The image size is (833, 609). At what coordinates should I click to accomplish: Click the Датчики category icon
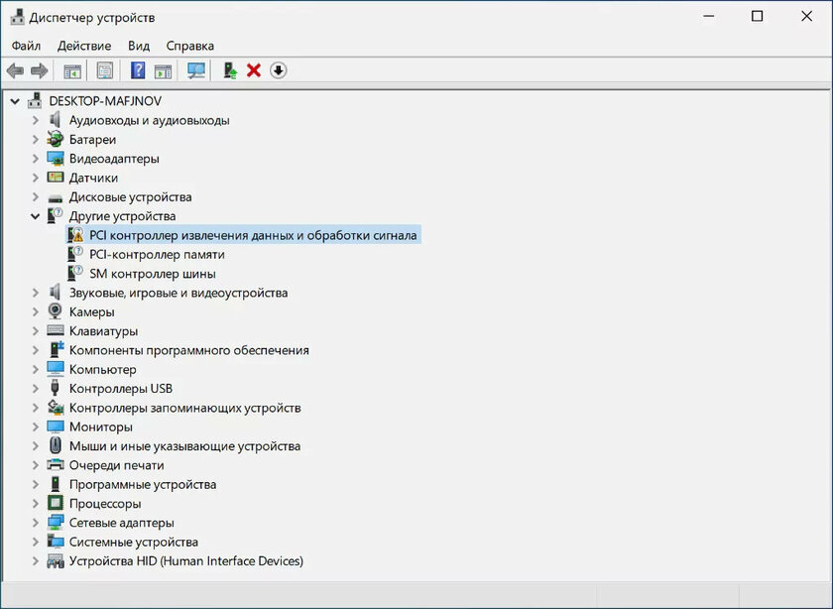56,178
